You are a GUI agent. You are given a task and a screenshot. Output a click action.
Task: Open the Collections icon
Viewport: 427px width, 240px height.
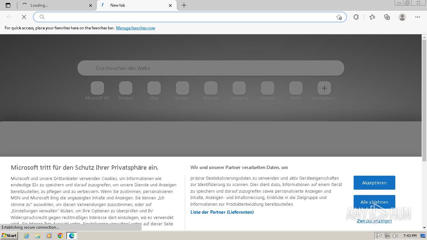click(387, 17)
